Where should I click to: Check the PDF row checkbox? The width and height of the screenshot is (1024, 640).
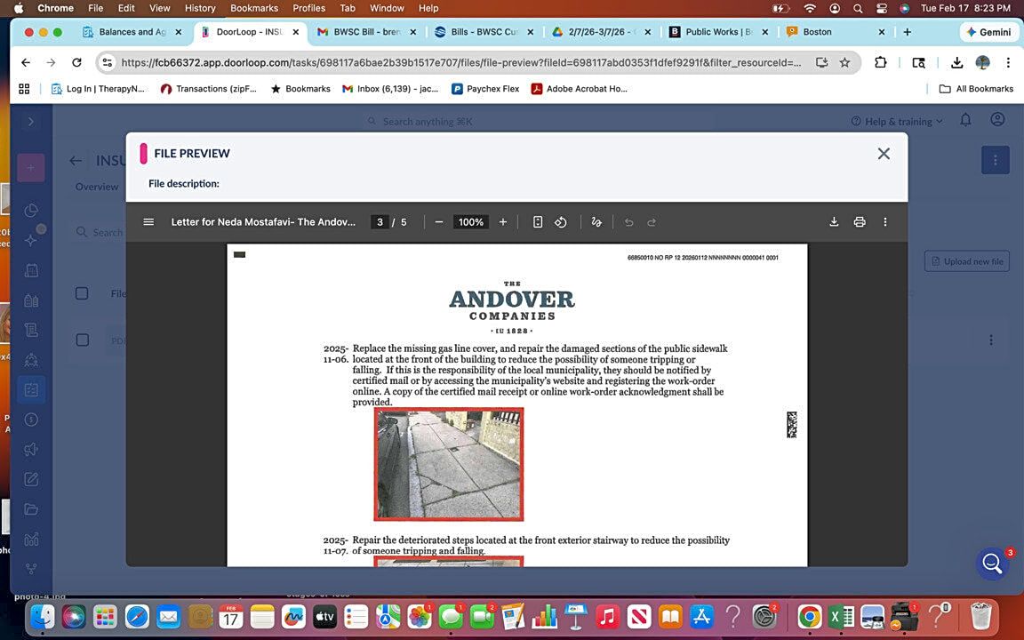click(x=82, y=339)
